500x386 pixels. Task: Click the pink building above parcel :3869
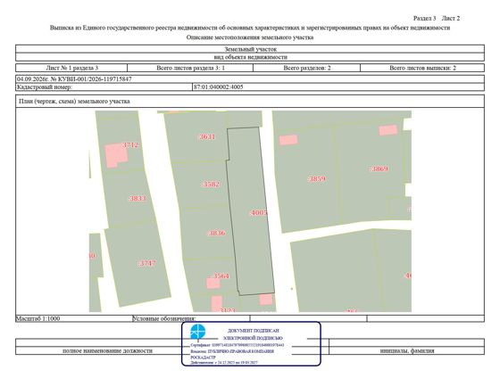point(388,130)
